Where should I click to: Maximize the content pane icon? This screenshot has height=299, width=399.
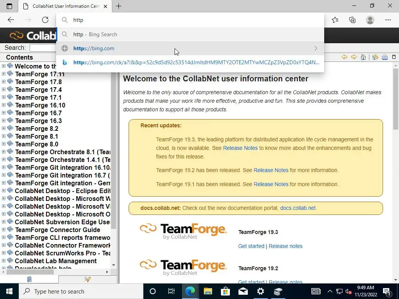[x=394, y=57]
